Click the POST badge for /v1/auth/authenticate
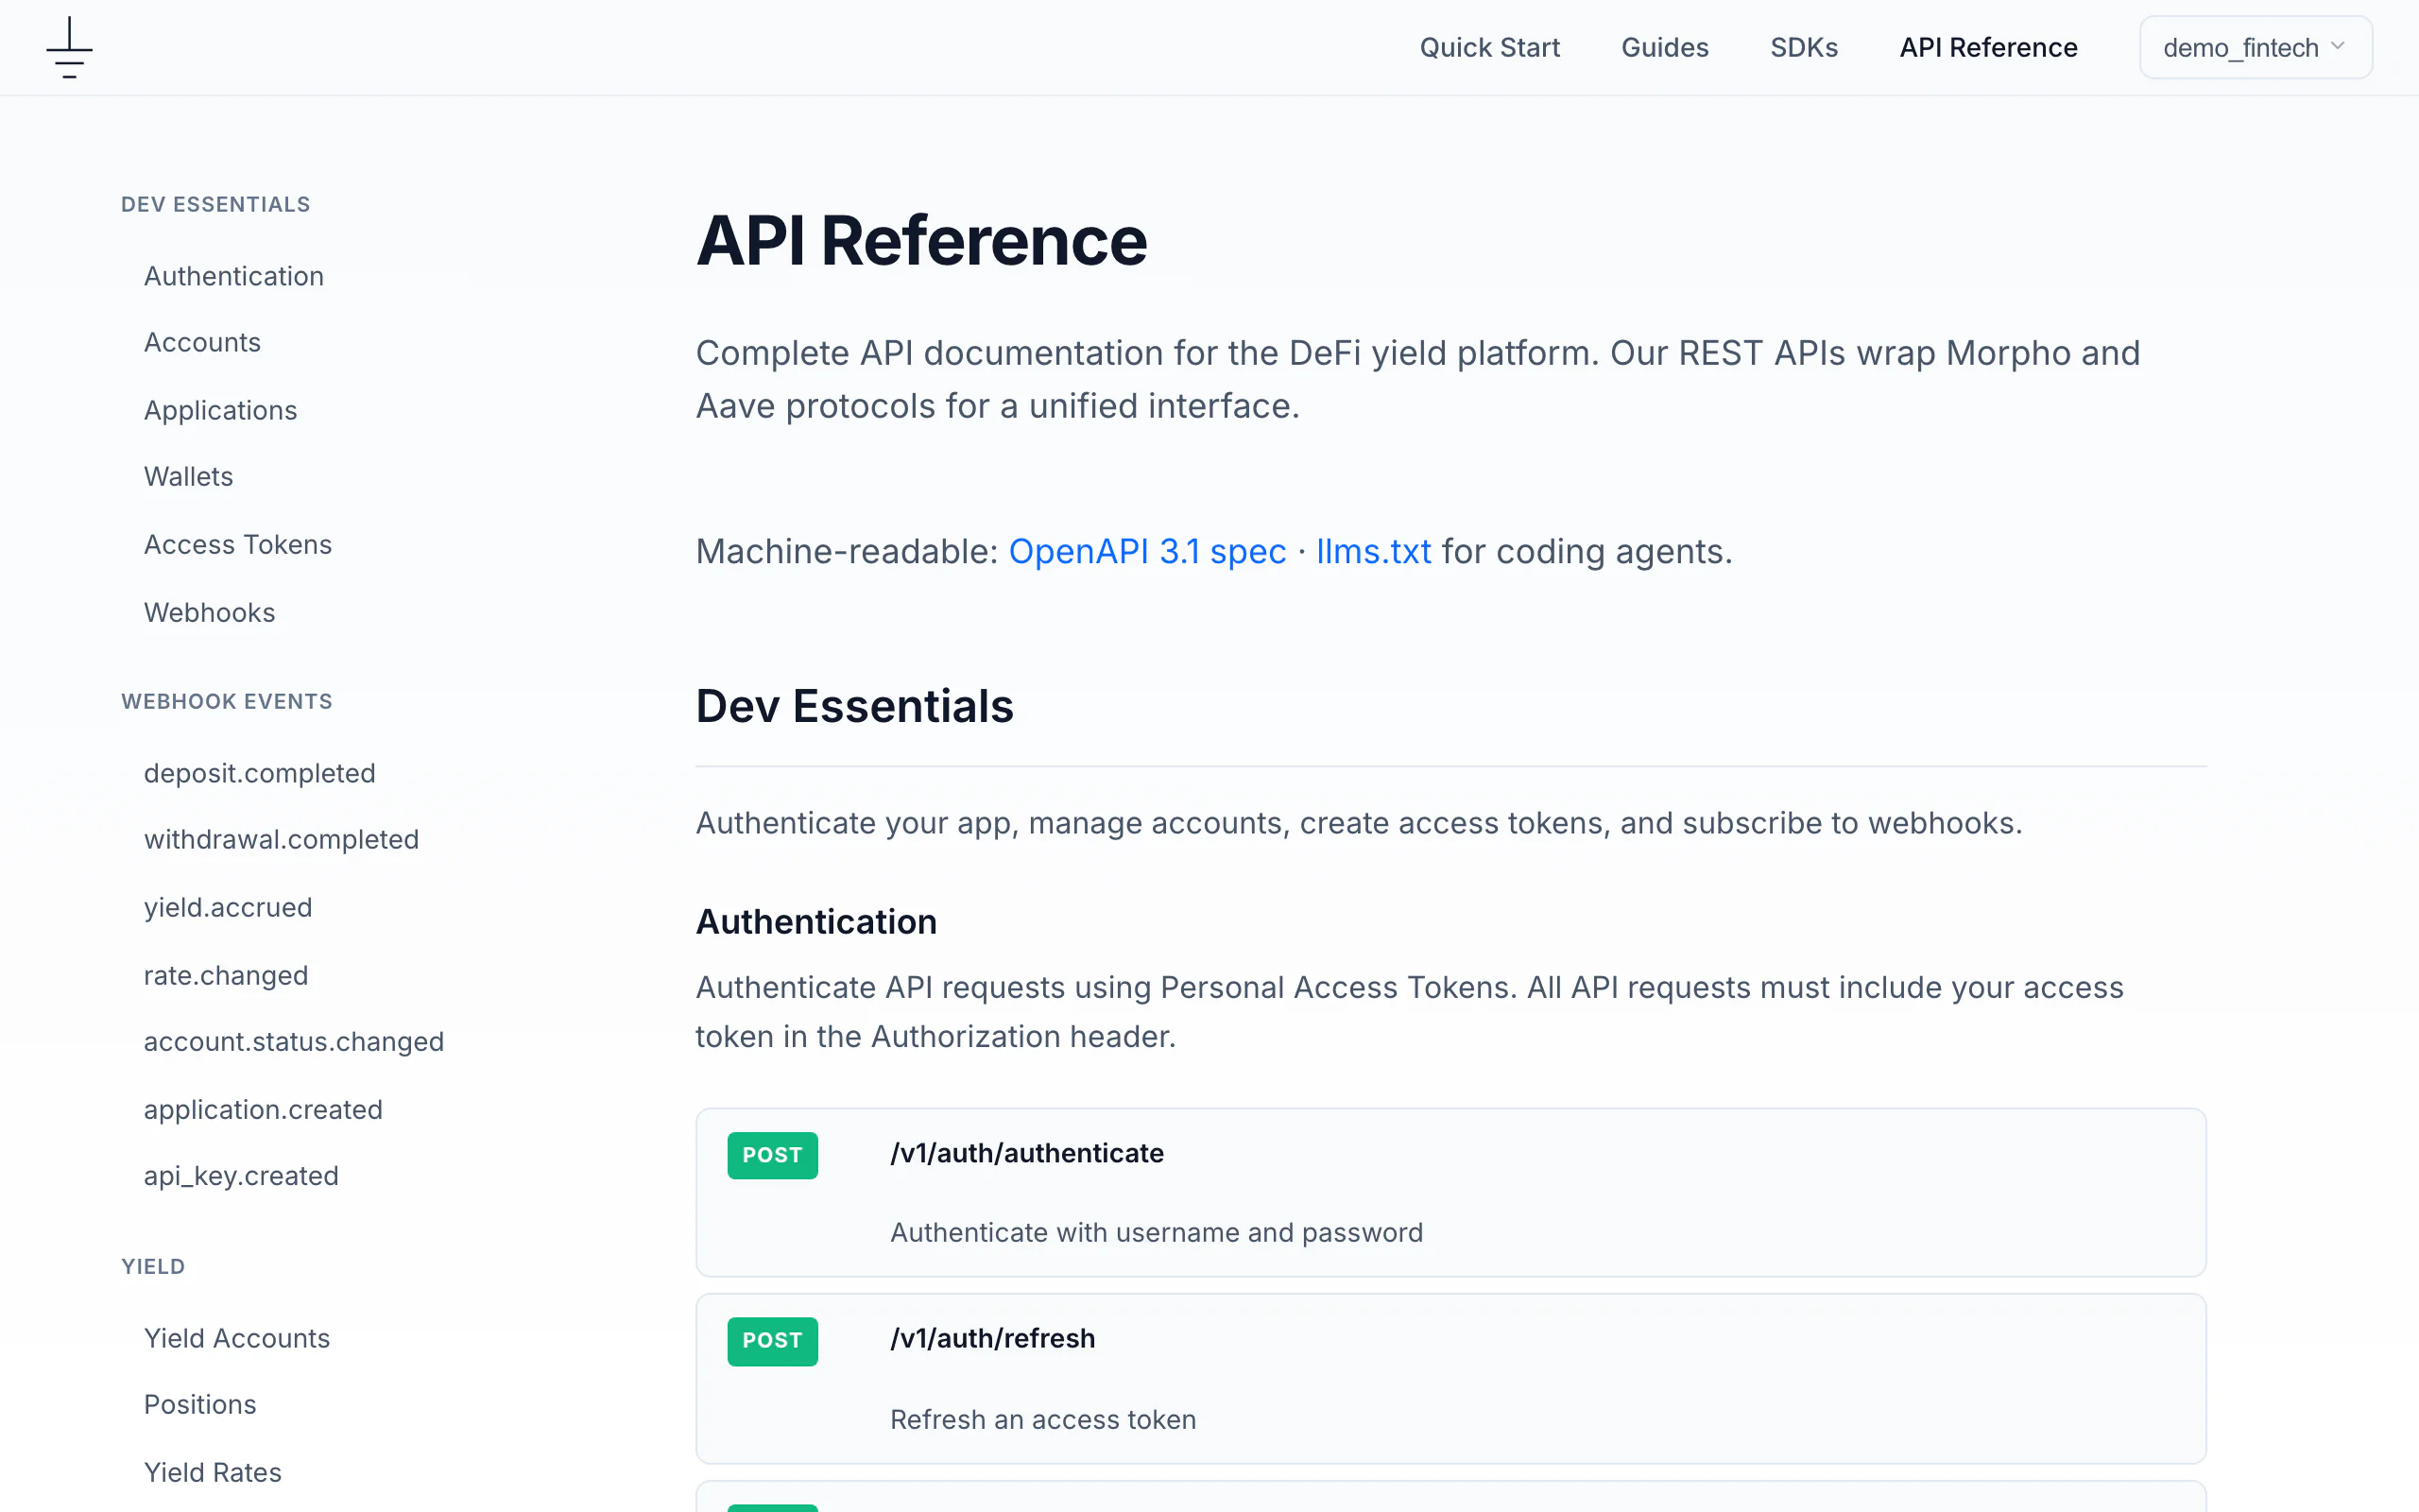Image resolution: width=2419 pixels, height=1512 pixels. (x=772, y=1155)
